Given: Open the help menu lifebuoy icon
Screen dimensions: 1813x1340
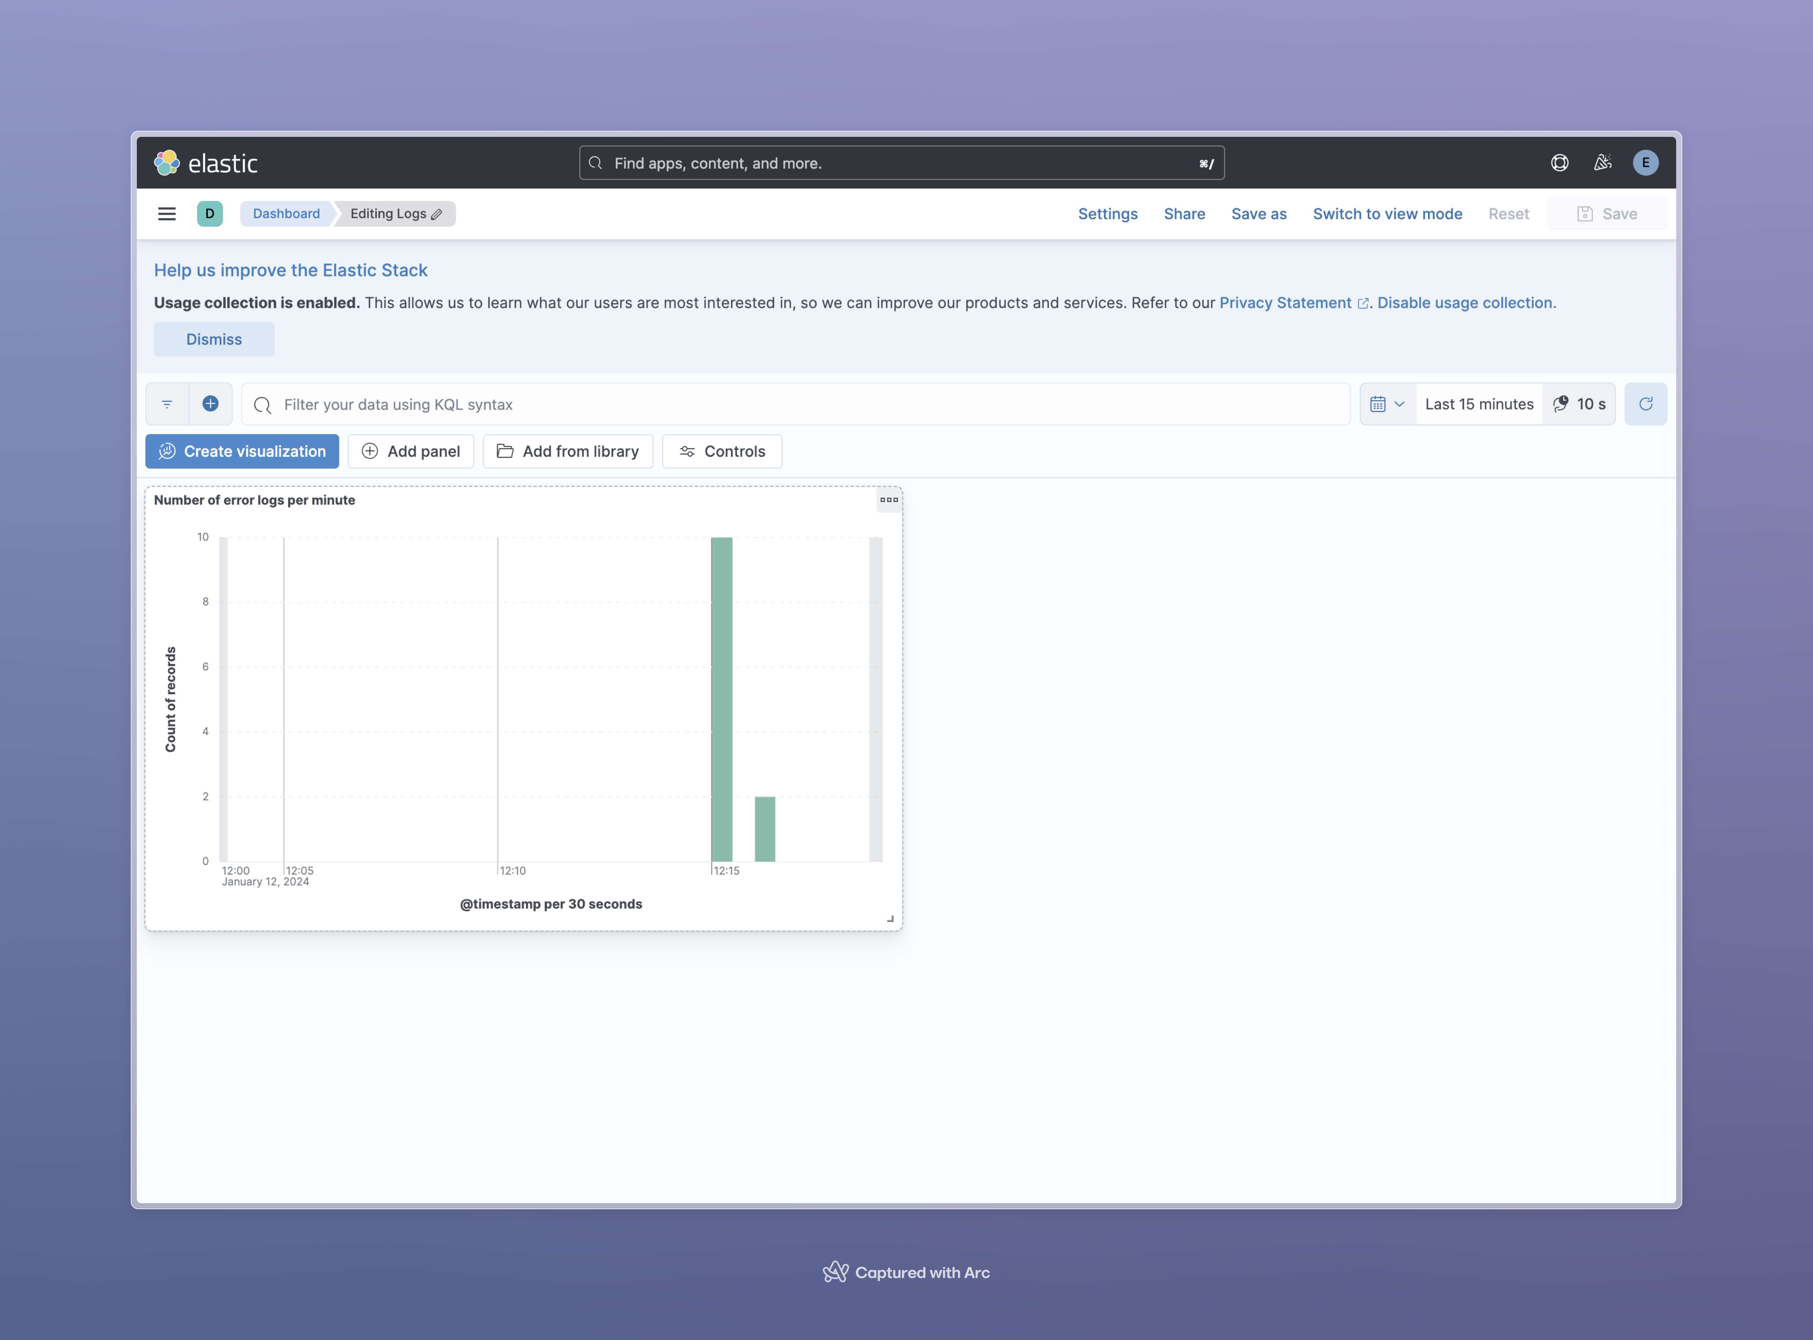Looking at the screenshot, I should [x=1559, y=163].
